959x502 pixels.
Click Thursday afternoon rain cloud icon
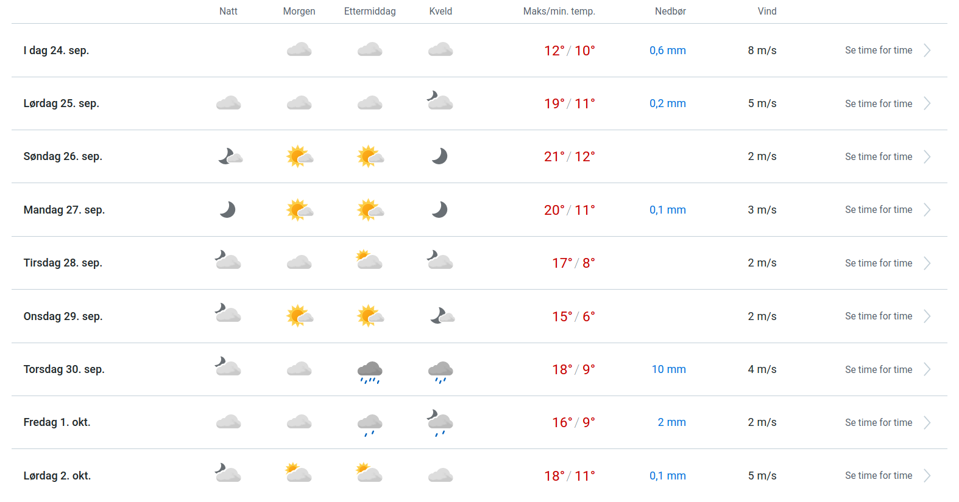[x=370, y=371]
